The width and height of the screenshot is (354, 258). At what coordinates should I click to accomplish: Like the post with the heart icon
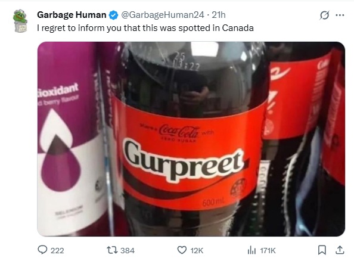pyautogui.click(x=182, y=250)
